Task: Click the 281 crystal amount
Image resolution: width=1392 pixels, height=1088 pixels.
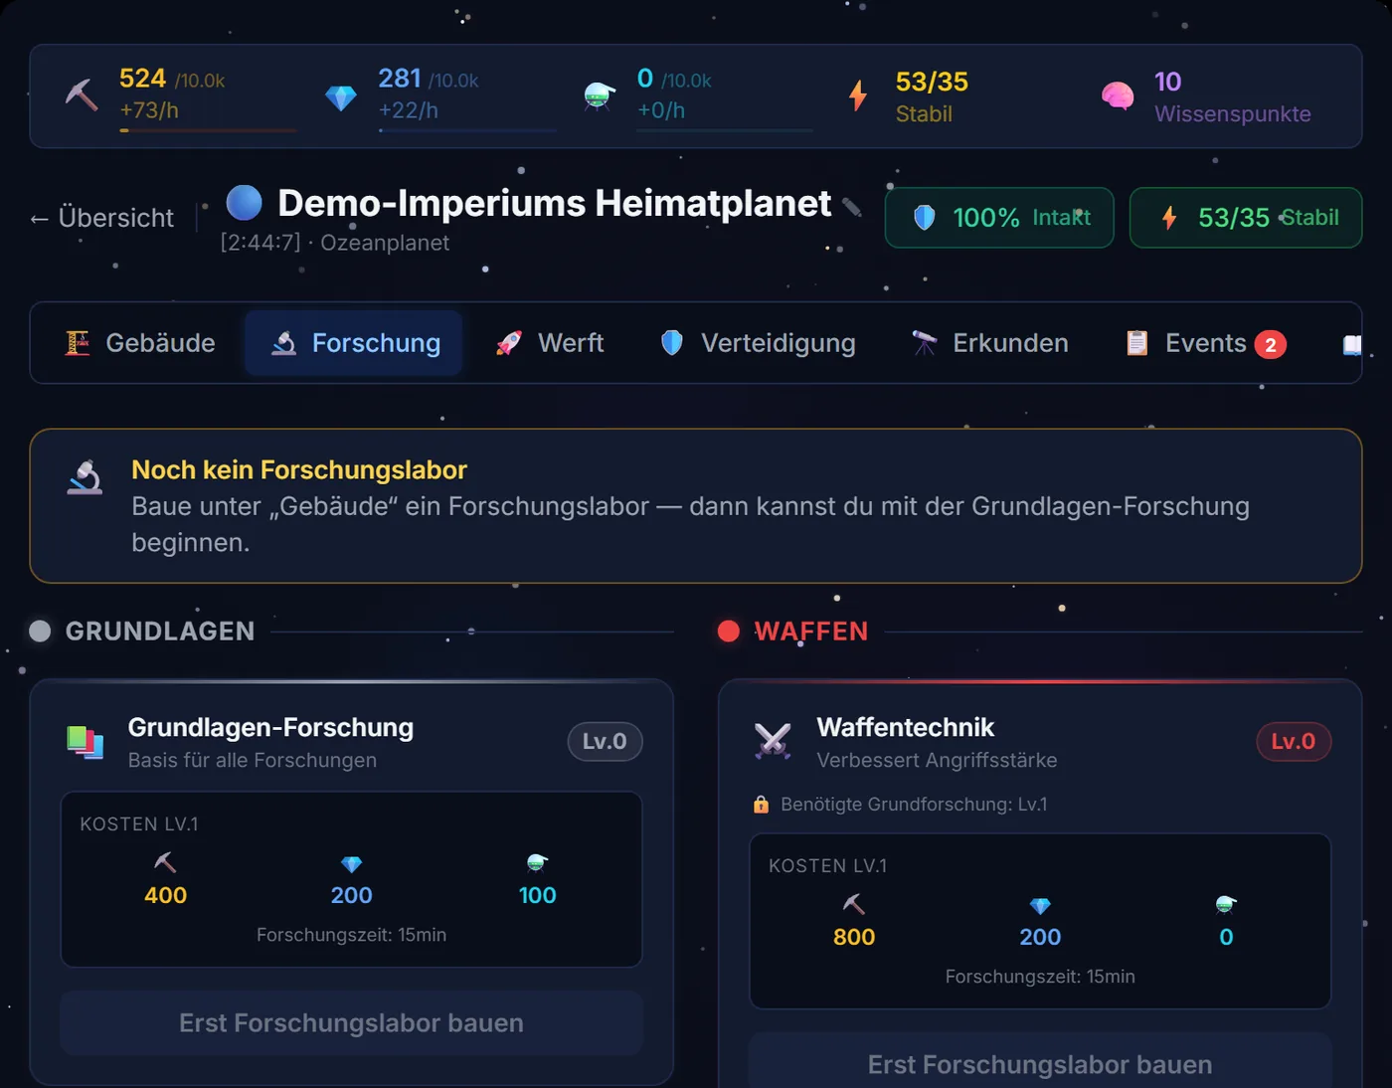Action: (x=400, y=79)
